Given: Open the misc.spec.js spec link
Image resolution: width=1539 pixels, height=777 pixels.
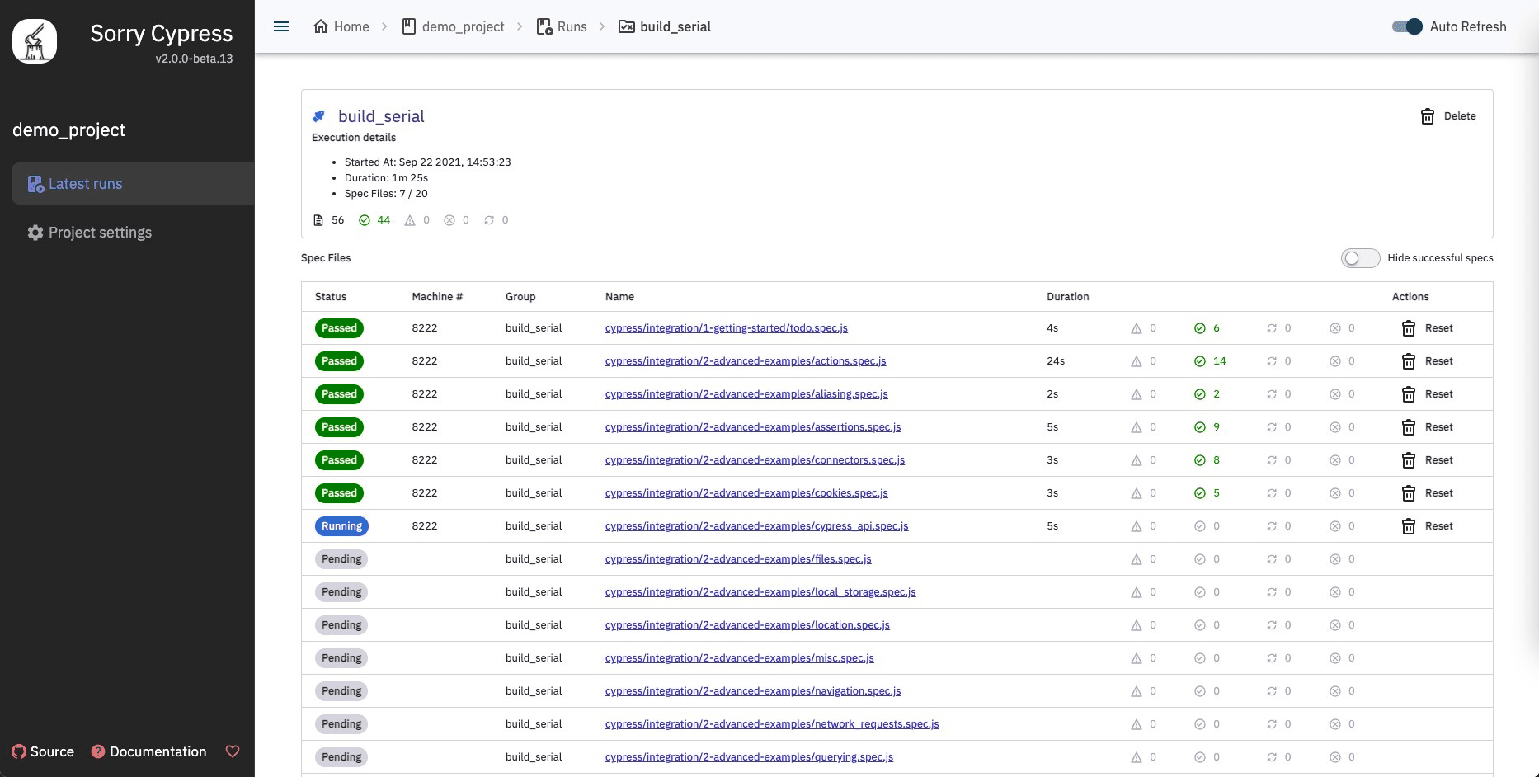Looking at the screenshot, I should coord(740,658).
